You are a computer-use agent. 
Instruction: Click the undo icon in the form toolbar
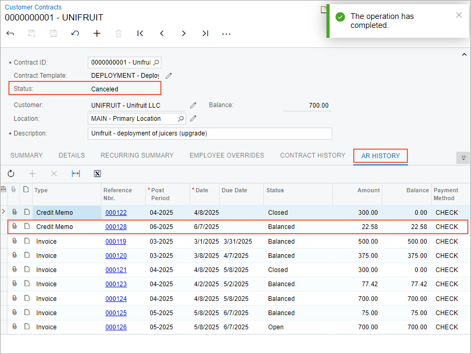[75, 34]
